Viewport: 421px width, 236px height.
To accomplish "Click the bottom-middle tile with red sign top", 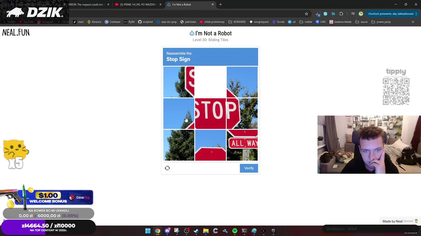I will [x=210, y=145].
